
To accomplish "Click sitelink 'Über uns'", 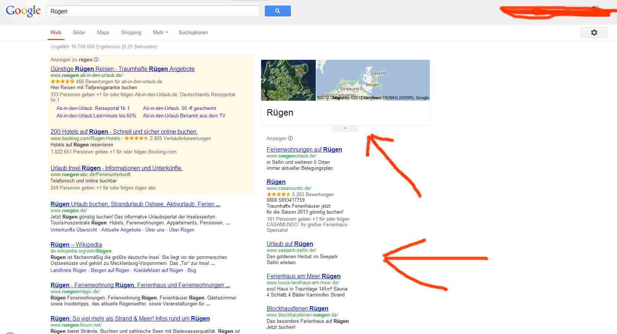I will pos(155,230).
